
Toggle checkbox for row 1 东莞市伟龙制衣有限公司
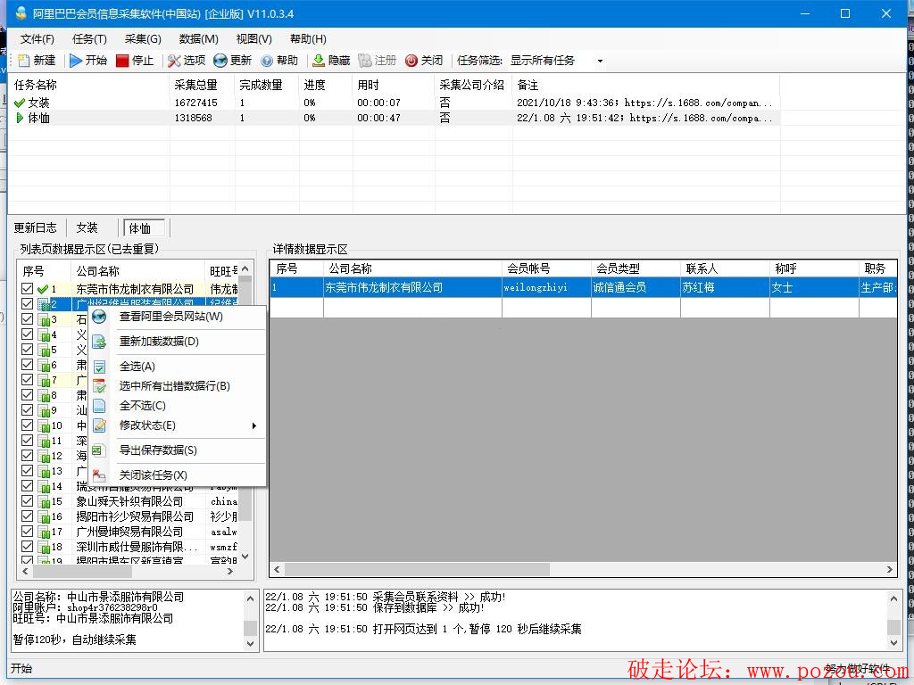[28, 289]
